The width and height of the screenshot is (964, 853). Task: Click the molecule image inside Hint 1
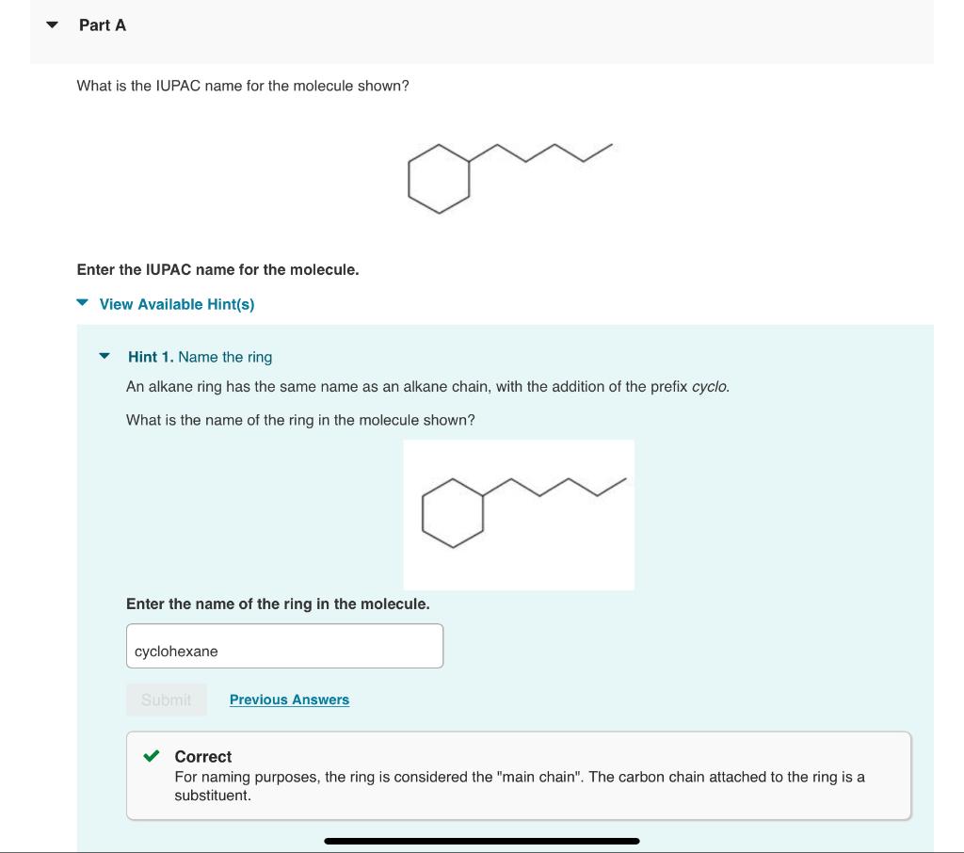pos(519,514)
